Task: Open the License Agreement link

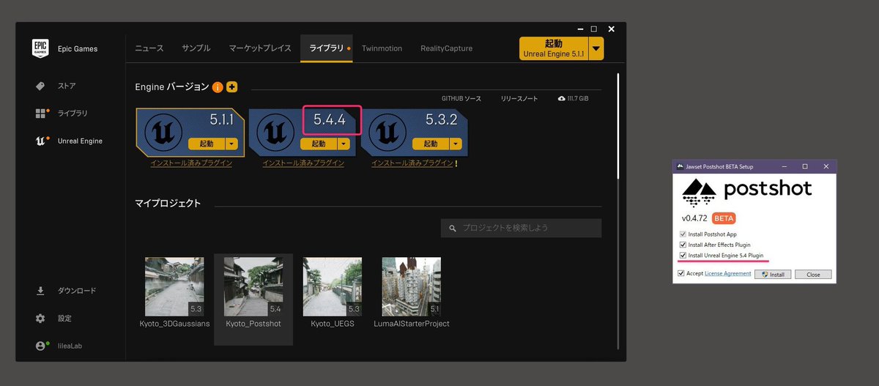Action: point(727,273)
